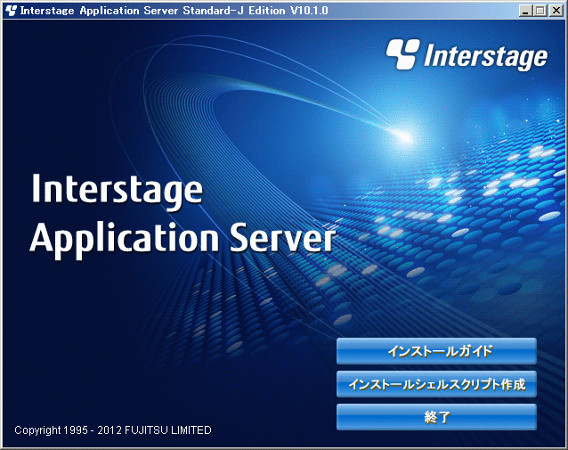The height and width of the screenshot is (450, 568).
Task: Exit installer with 終了 button
Action: pyautogui.click(x=436, y=417)
